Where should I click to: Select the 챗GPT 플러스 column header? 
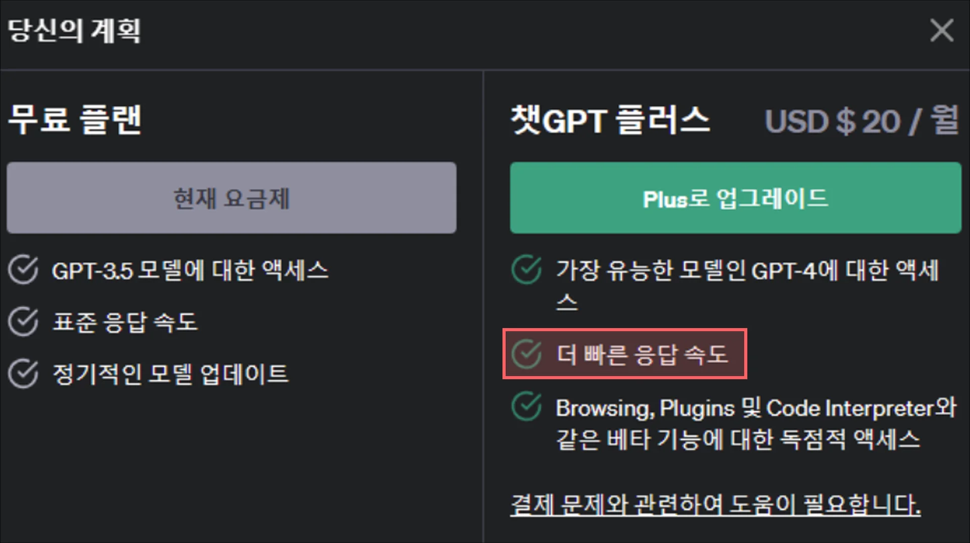pos(610,120)
